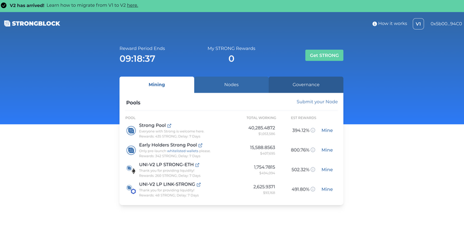Click Mine for the Early Holders Strong Pool
The height and width of the screenshot is (227, 464).
327,150
